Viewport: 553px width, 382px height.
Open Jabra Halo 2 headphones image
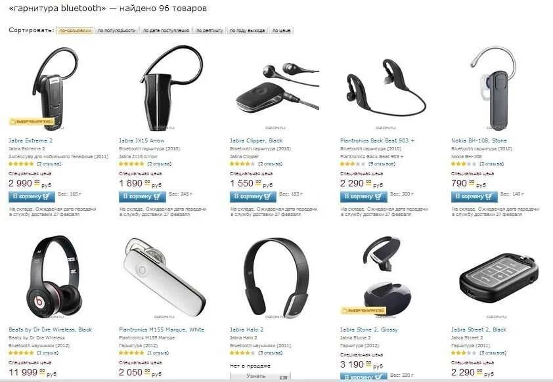click(276, 278)
